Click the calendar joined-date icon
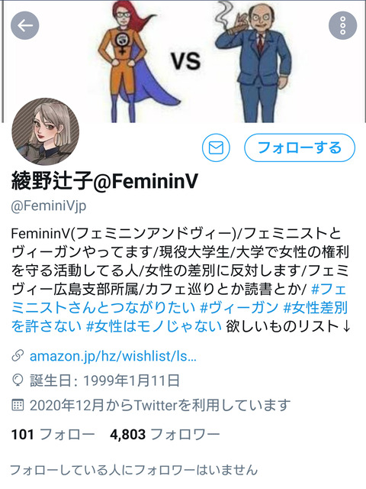 coord(18,405)
